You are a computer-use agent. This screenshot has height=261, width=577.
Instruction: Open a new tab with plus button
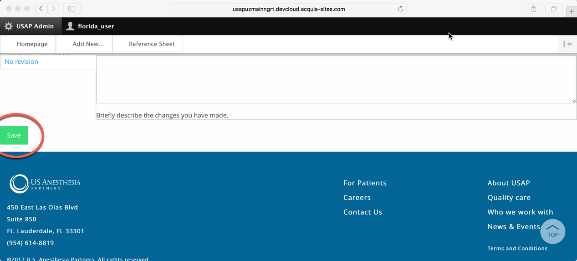point(571,11)
